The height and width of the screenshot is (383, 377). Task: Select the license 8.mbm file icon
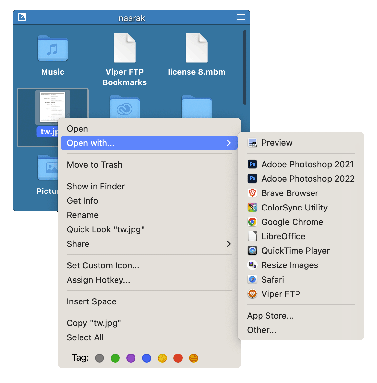pos(197,48)
